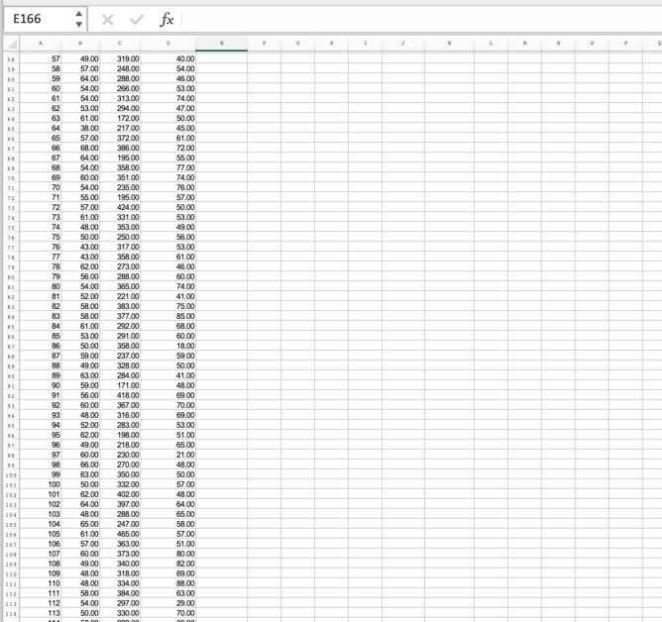The height and width of the screenshot is (622, 662).
Task: Open the Name Box dropdown arrows
Action: [x=79, y=19]
